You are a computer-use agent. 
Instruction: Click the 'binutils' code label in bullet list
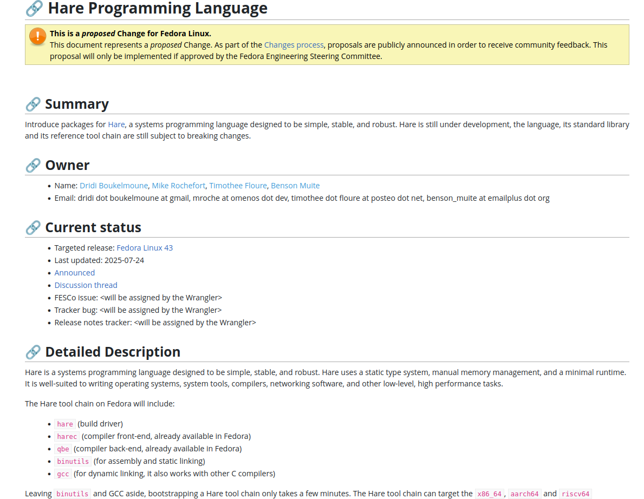tap(73, 462)
